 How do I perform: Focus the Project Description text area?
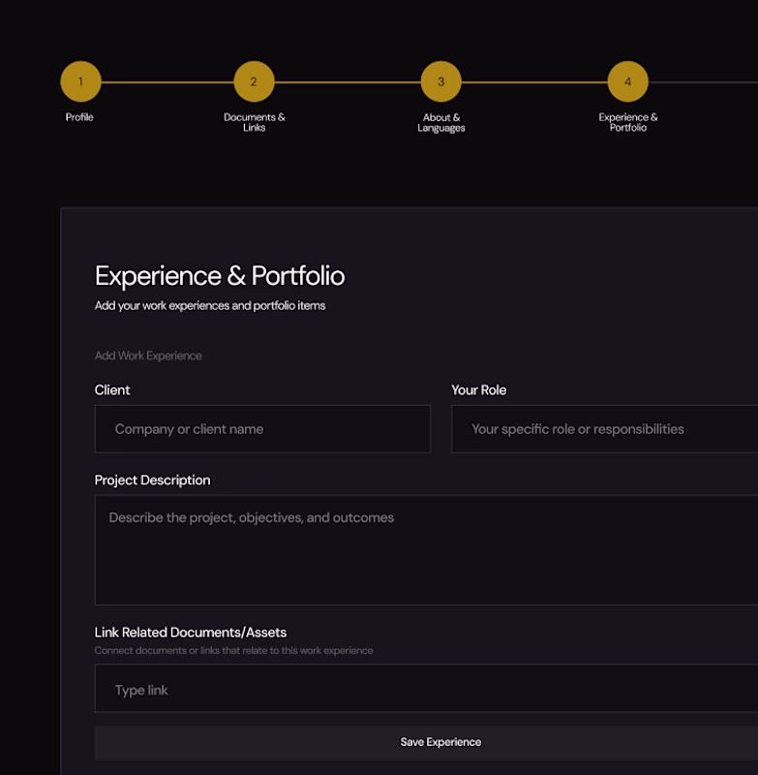click(x=426, y=550)
